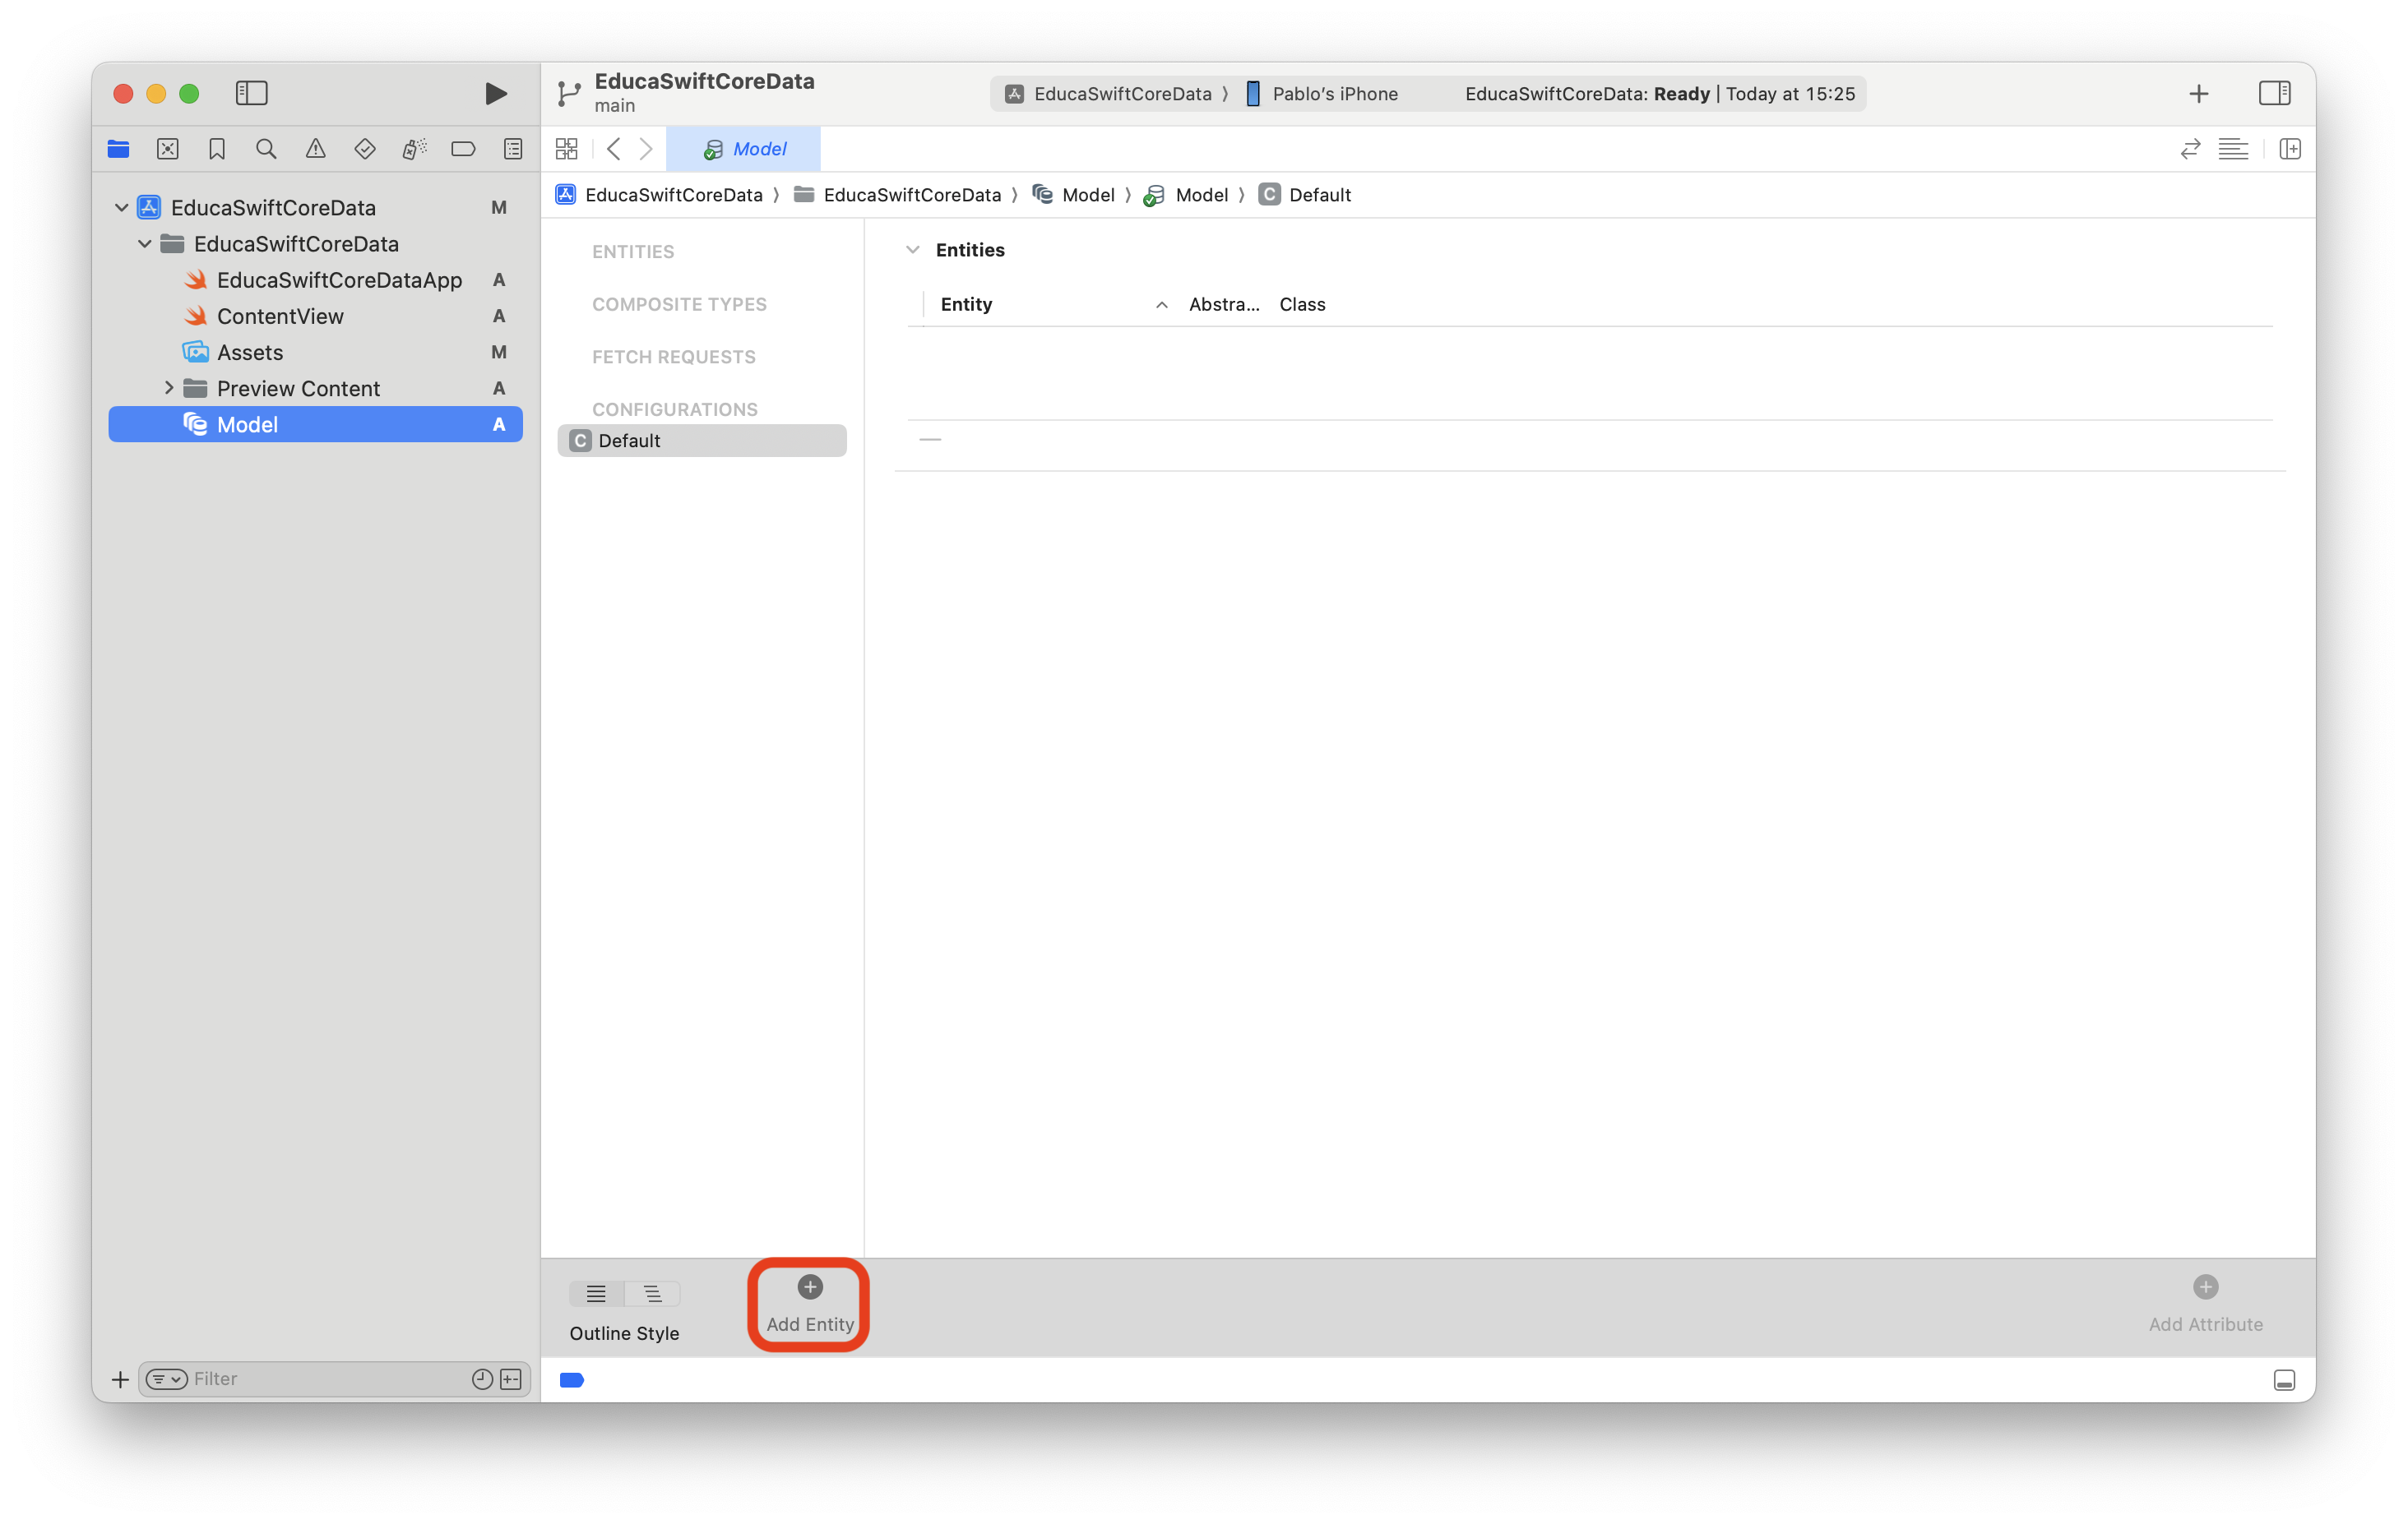2408x1524 pixels.
Task: Toggle source-control status filter icon
Action: point(511,1379)
